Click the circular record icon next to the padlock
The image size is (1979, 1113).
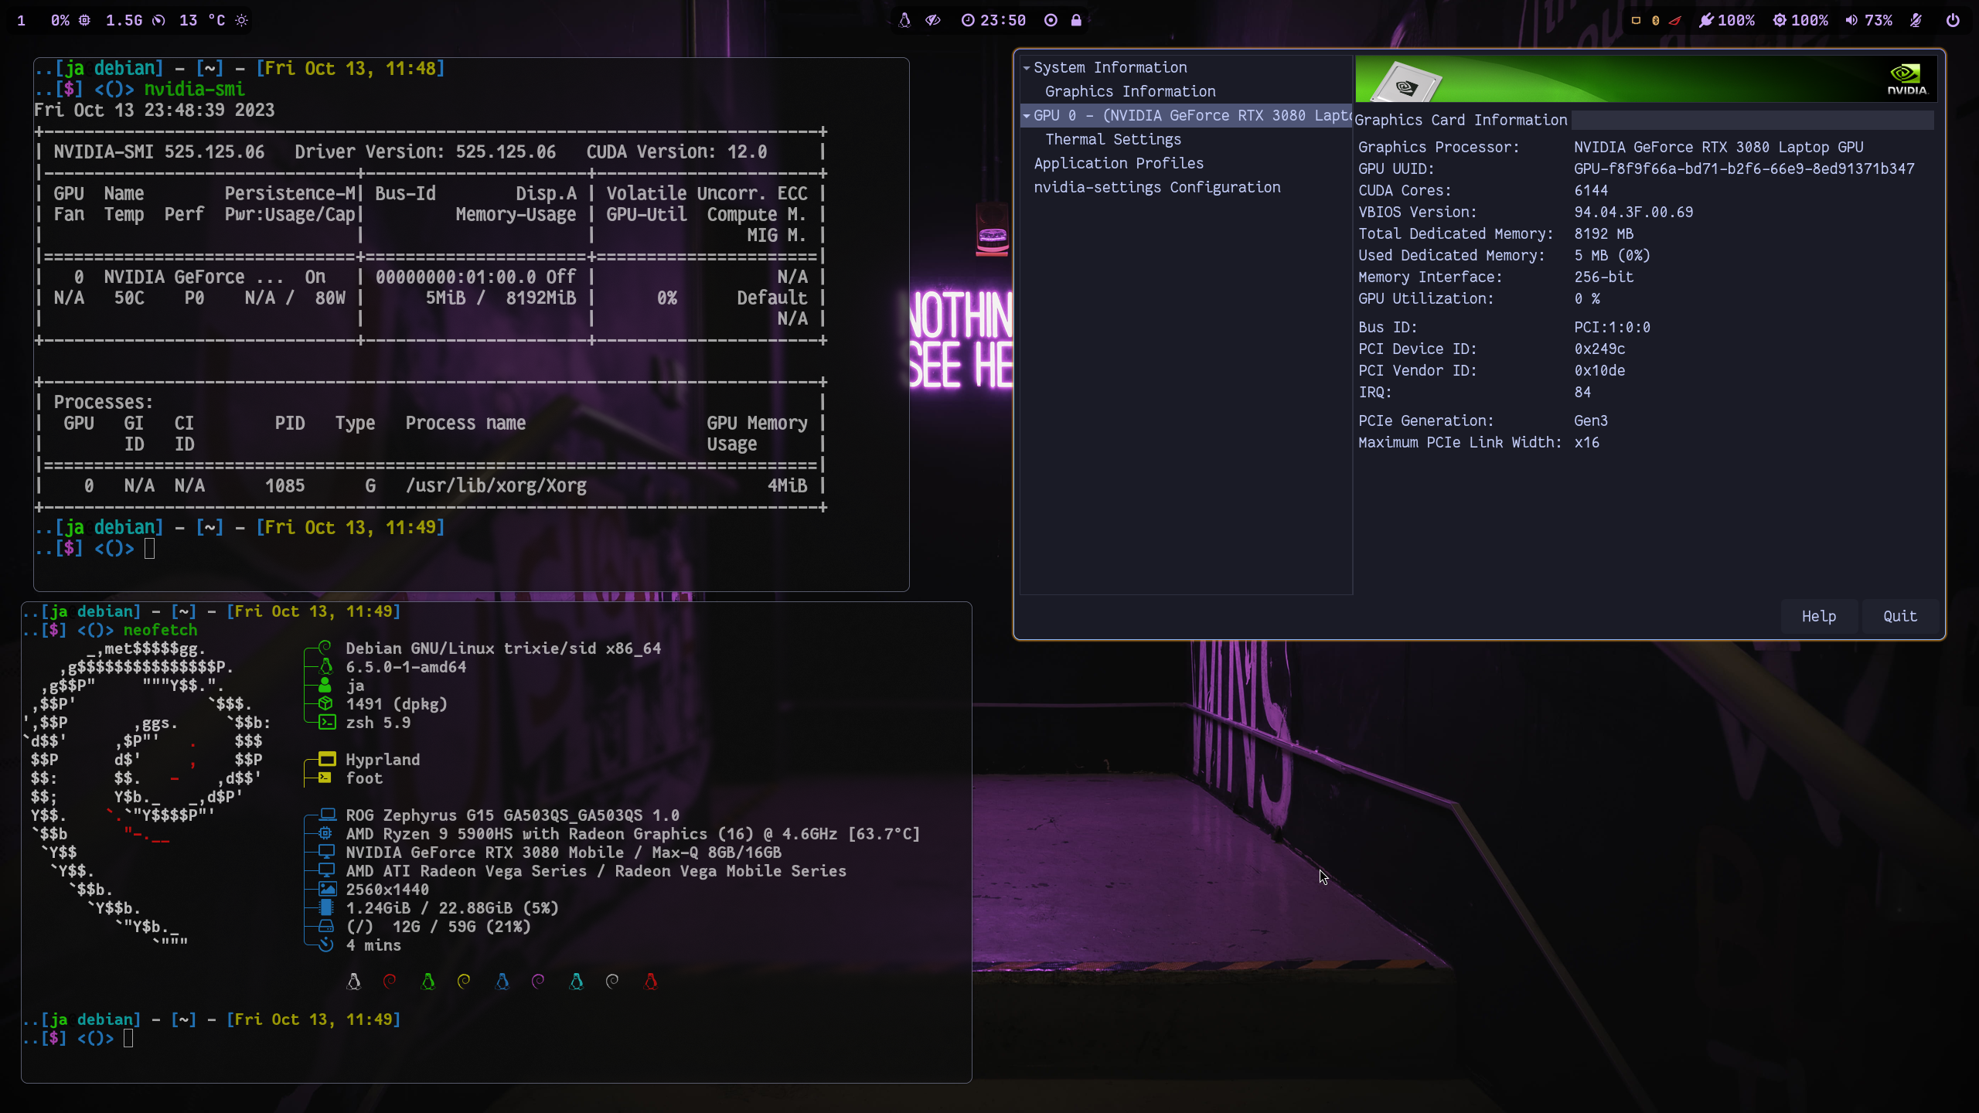pyautogui.click(x=1051, y=21)
